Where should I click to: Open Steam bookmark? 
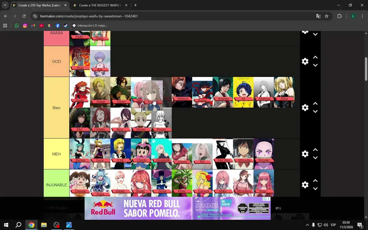tap(66, 26)
